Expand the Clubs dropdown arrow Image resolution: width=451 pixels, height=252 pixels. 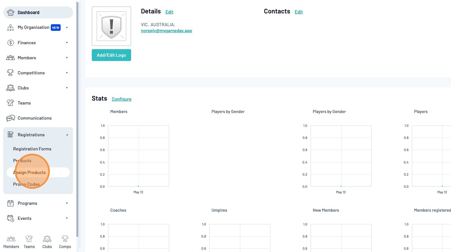[x=67, y=88]
